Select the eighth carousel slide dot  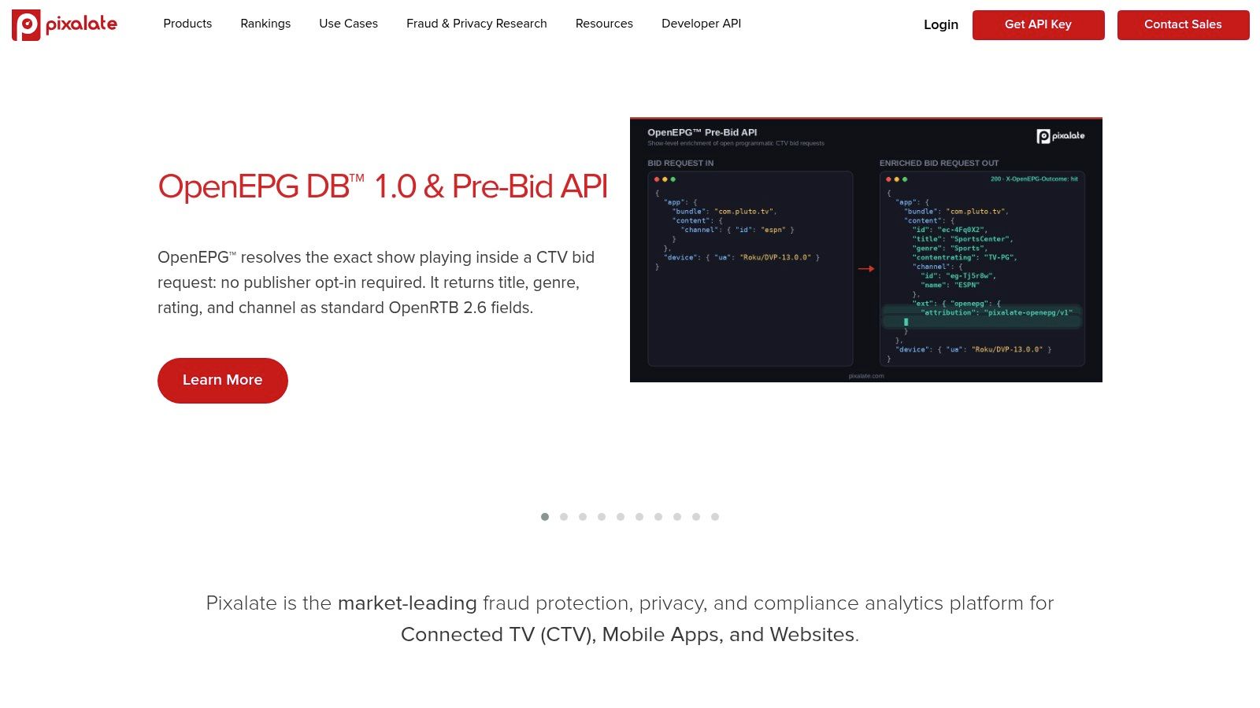point(677,517)
